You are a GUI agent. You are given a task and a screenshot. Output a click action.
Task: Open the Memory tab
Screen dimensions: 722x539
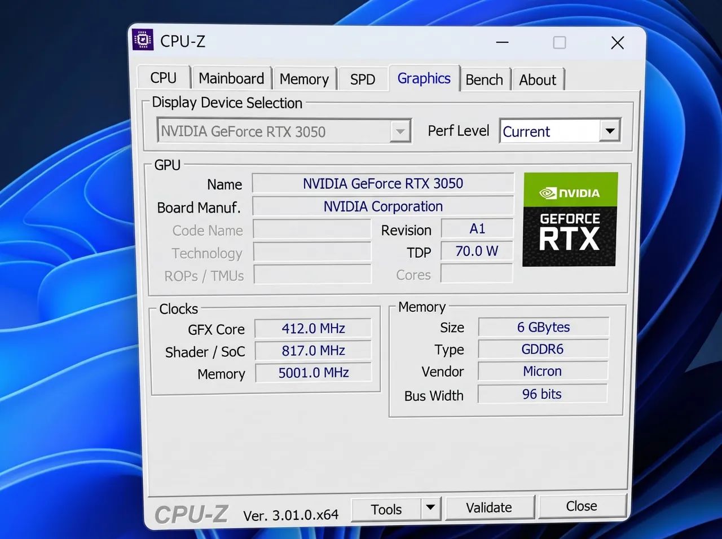coord(304,79)
